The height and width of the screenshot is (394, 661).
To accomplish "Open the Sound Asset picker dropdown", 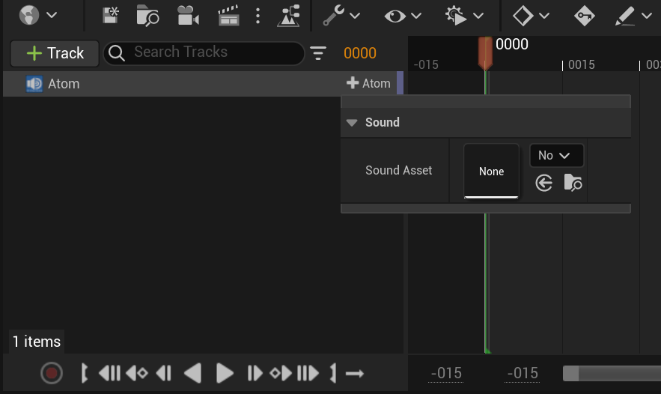I will coord(556,155).
